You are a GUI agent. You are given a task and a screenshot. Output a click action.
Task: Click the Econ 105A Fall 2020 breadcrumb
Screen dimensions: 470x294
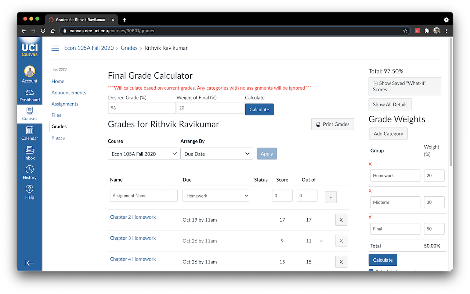tap(89, 48)
